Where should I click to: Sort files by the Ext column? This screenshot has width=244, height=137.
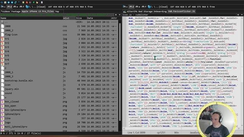coord(69,18)
